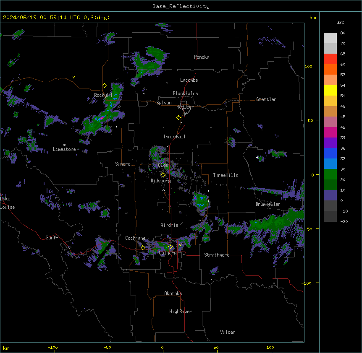Select the yellow diamond marker above Didsbury
Image resolution: width=362 pixels, height=353 pixels.
163,175
